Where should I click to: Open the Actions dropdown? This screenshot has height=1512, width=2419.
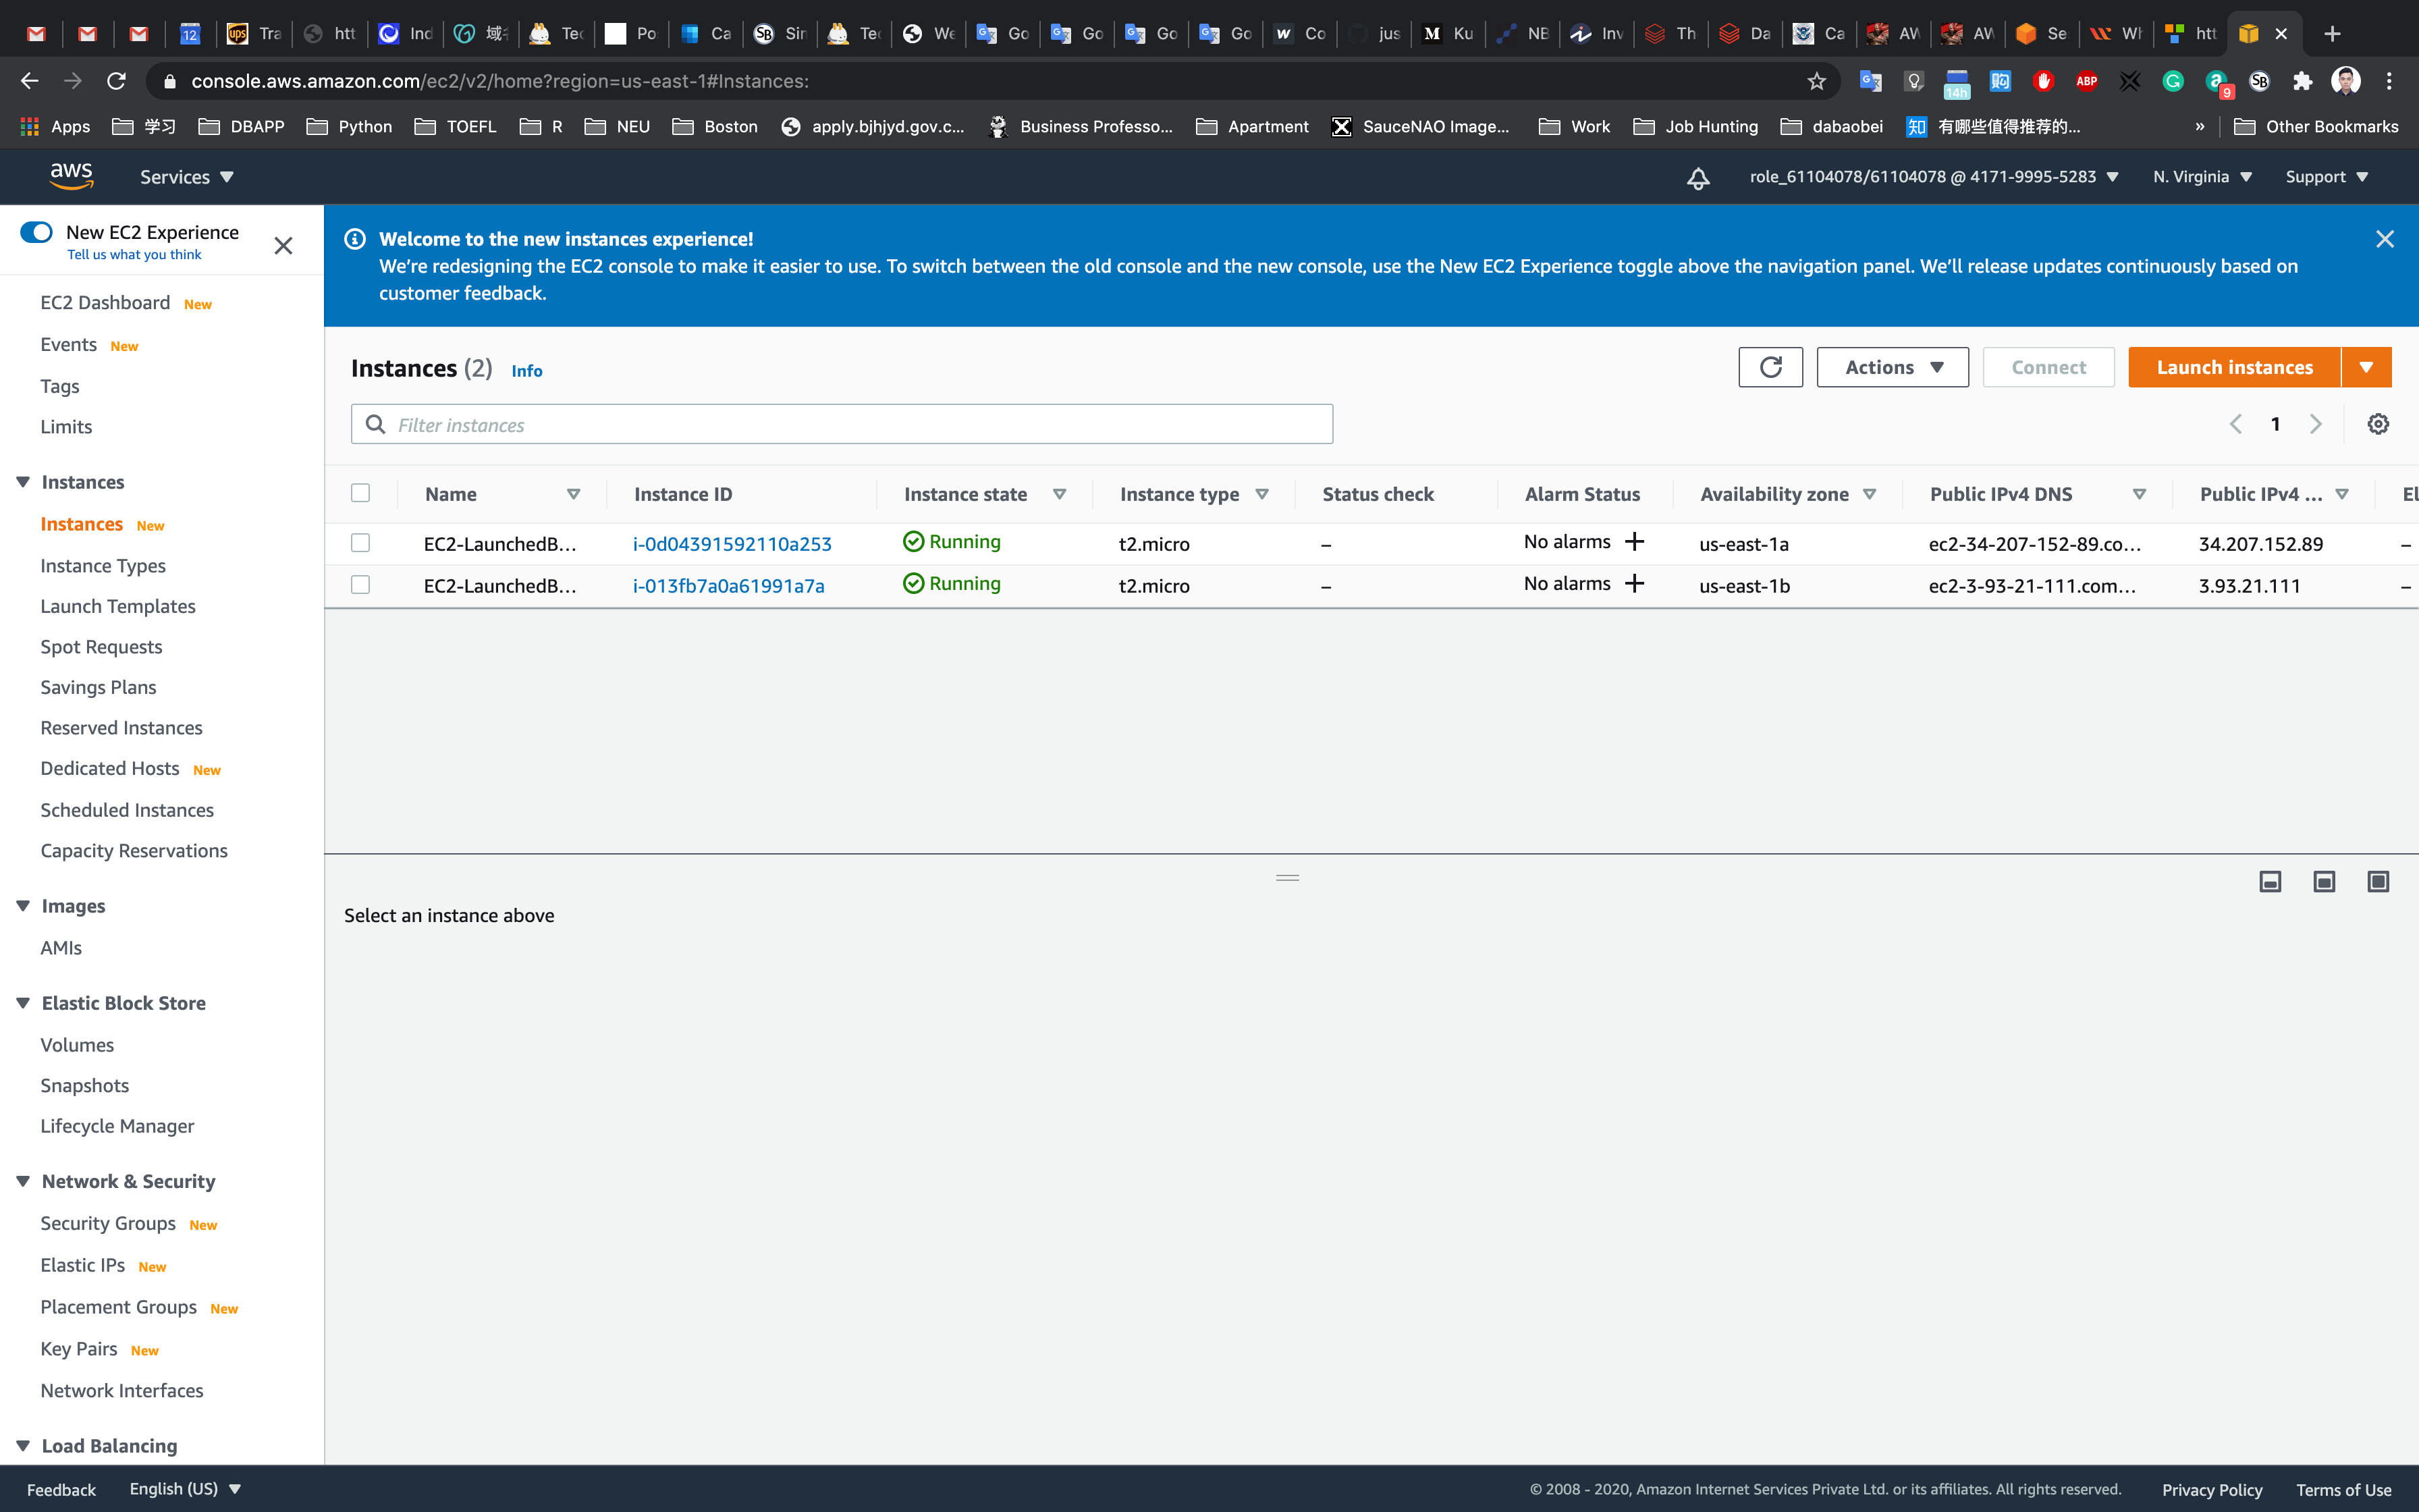coord(1893,367)
